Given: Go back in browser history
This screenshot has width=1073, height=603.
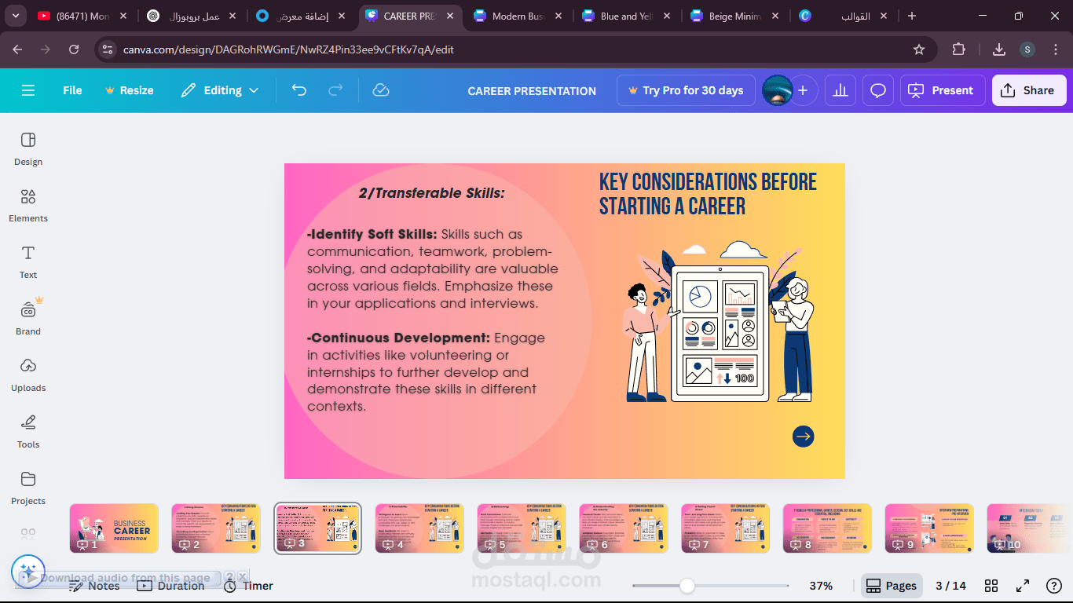Looking at the screenshot, I should (x=17, y=49).
